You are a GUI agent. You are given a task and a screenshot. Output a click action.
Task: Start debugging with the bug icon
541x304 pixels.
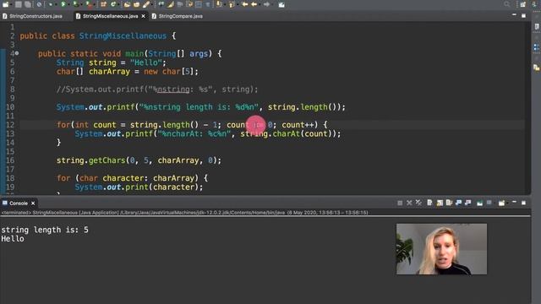51,4
